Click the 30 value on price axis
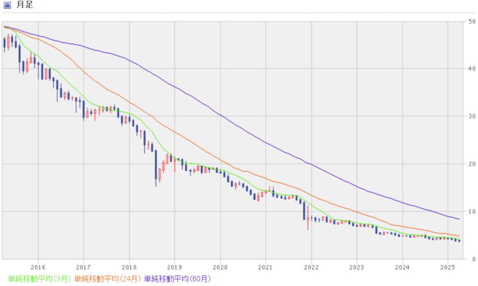The image size is (478, 286). click(x=472, y=116)
